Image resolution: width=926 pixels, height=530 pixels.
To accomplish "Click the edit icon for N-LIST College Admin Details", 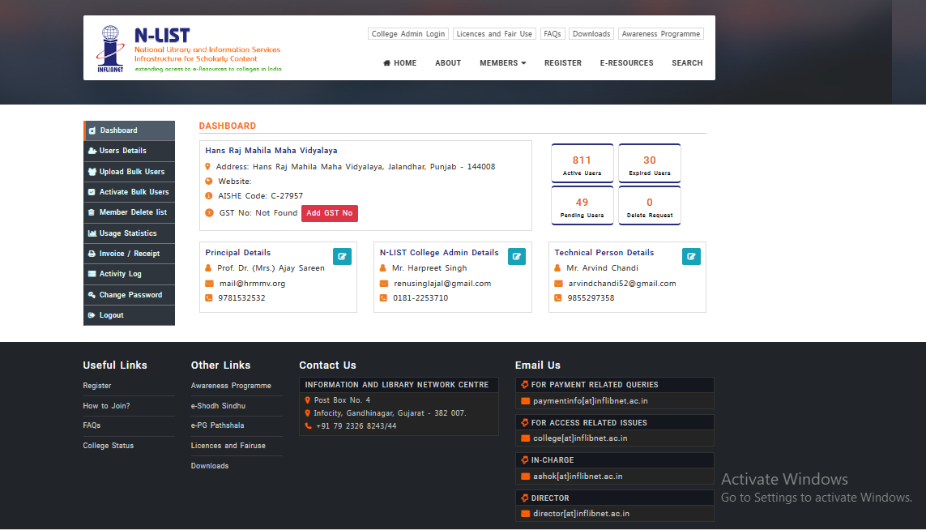I will [516, 257].
